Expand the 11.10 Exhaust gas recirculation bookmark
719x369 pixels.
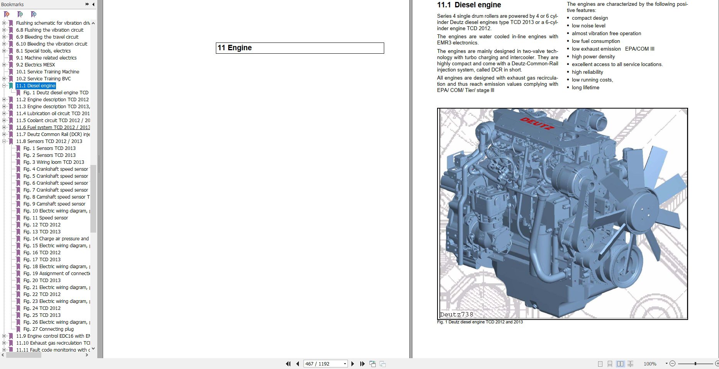point(4,343)
